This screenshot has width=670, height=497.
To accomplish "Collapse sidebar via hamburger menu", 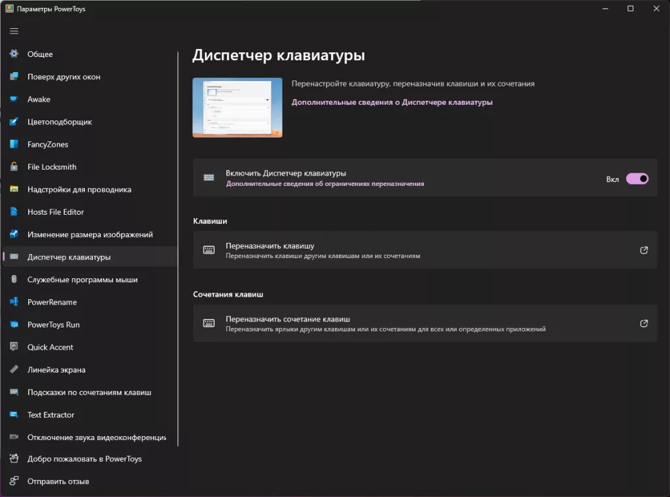I will [13, 30].
